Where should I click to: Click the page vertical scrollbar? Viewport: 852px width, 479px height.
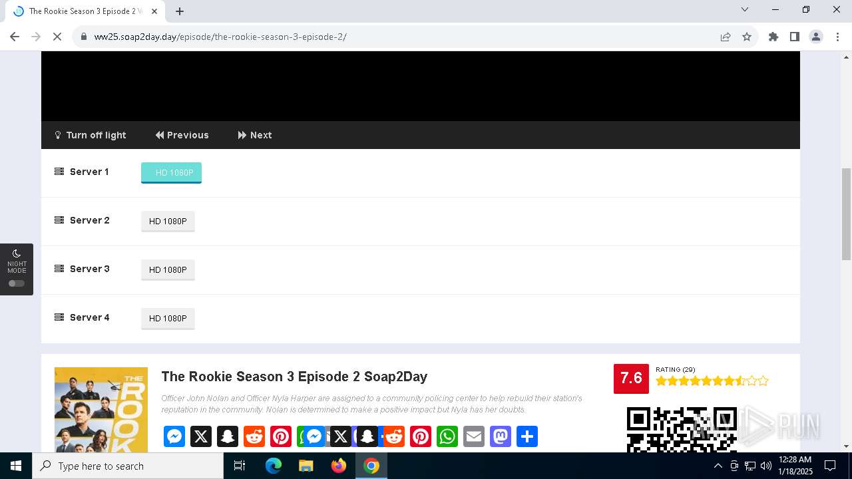tap(846, 214)
